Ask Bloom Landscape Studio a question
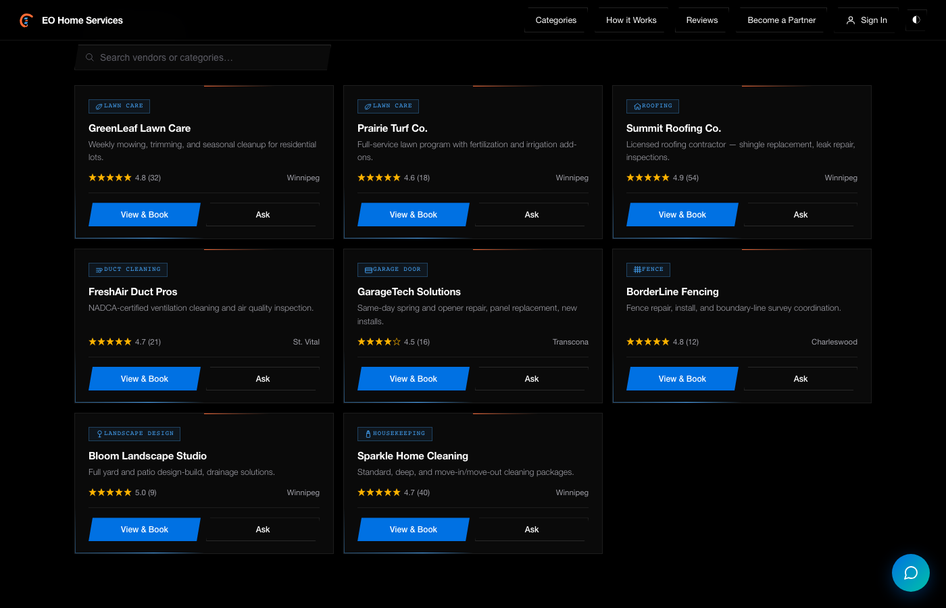The width and height of the screenshot is (946, 608). point(263,530)
